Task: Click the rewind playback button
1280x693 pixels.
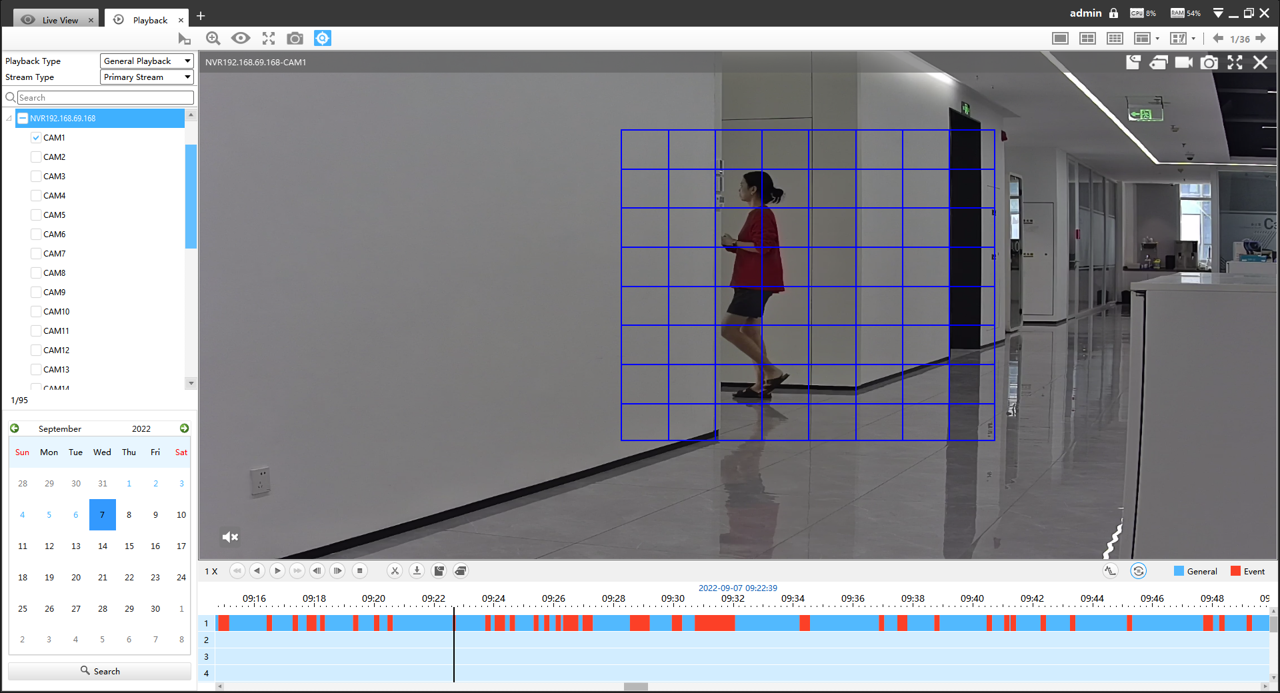Action: click(237, 571)
